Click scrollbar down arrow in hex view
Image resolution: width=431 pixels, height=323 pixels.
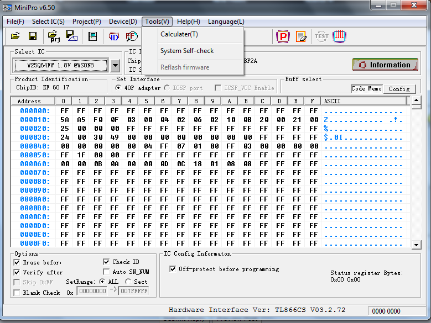(x=416, y=245)
